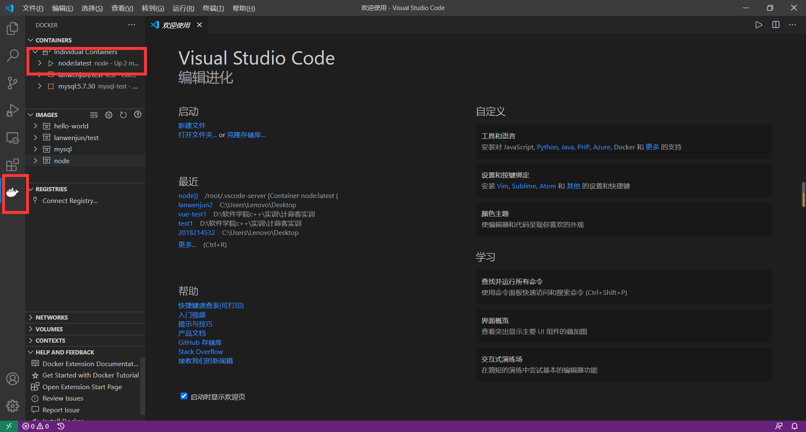Open recent project lanwenjun2
This screenshot has height=432, width=806.
tap(195, 205)
